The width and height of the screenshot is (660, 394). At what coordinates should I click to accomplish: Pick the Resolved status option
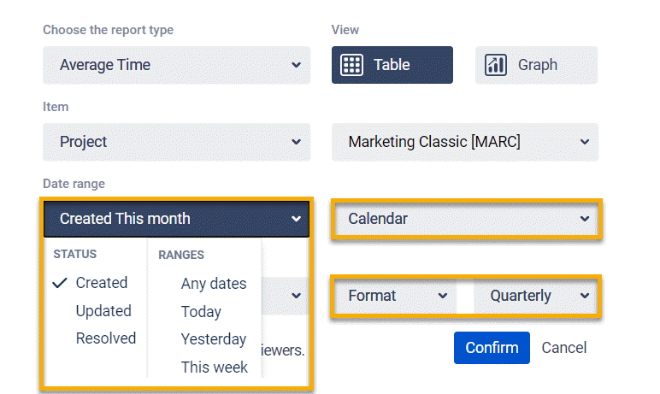(106, 338)
